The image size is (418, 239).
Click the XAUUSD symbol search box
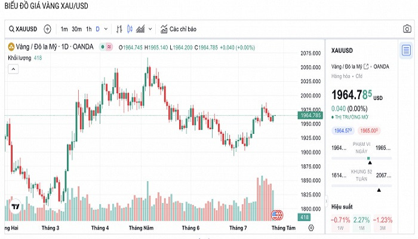coord(23,29)
